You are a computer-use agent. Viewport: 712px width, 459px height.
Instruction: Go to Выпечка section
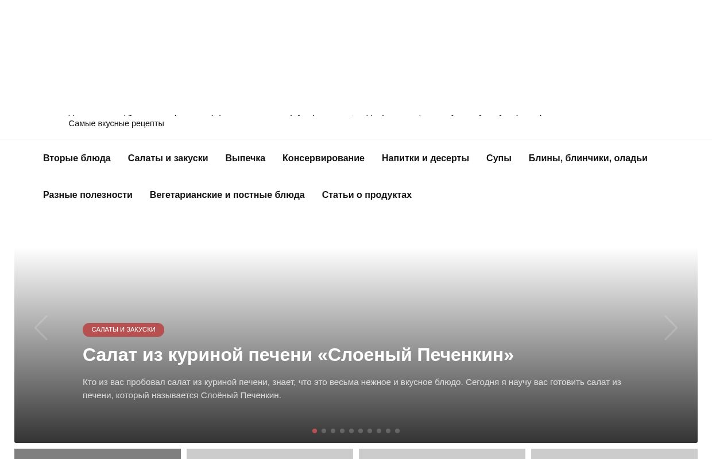pos(245,158)
